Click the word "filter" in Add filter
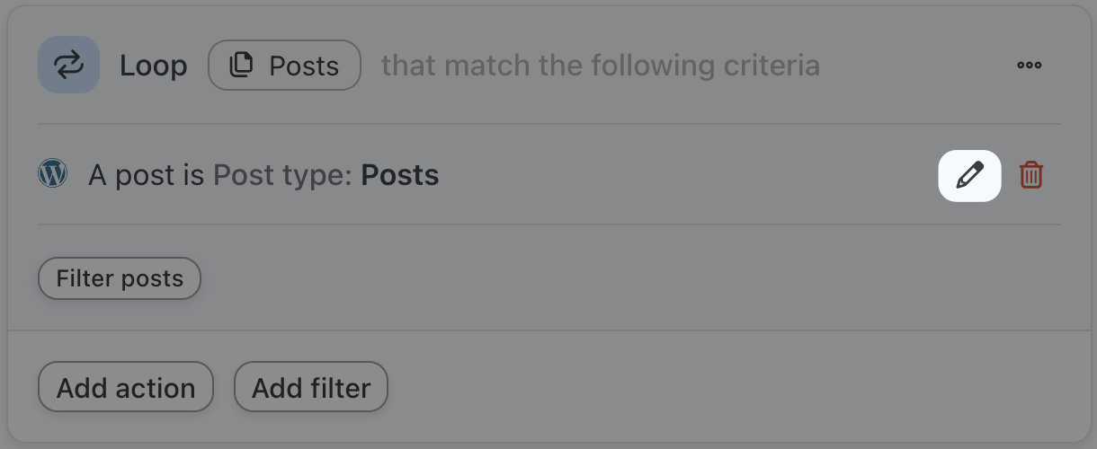This screenshot has width=1097, height=449. (341, 388)
